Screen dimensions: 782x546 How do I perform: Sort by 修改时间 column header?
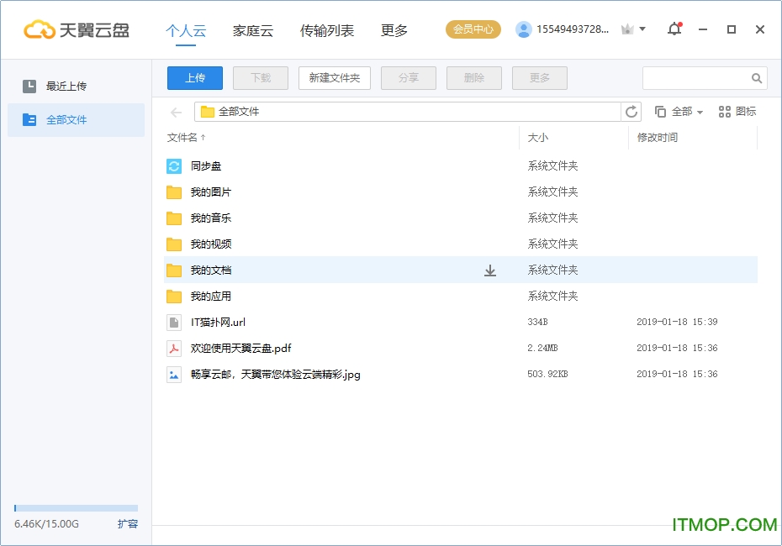pos(658,138)
